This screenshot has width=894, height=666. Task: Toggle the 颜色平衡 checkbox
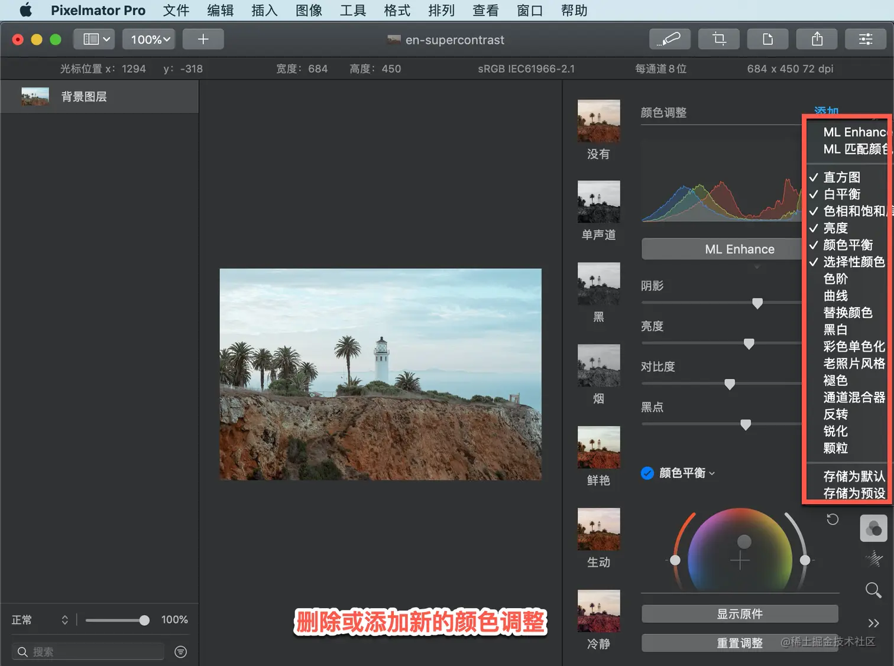coord(647,473)
